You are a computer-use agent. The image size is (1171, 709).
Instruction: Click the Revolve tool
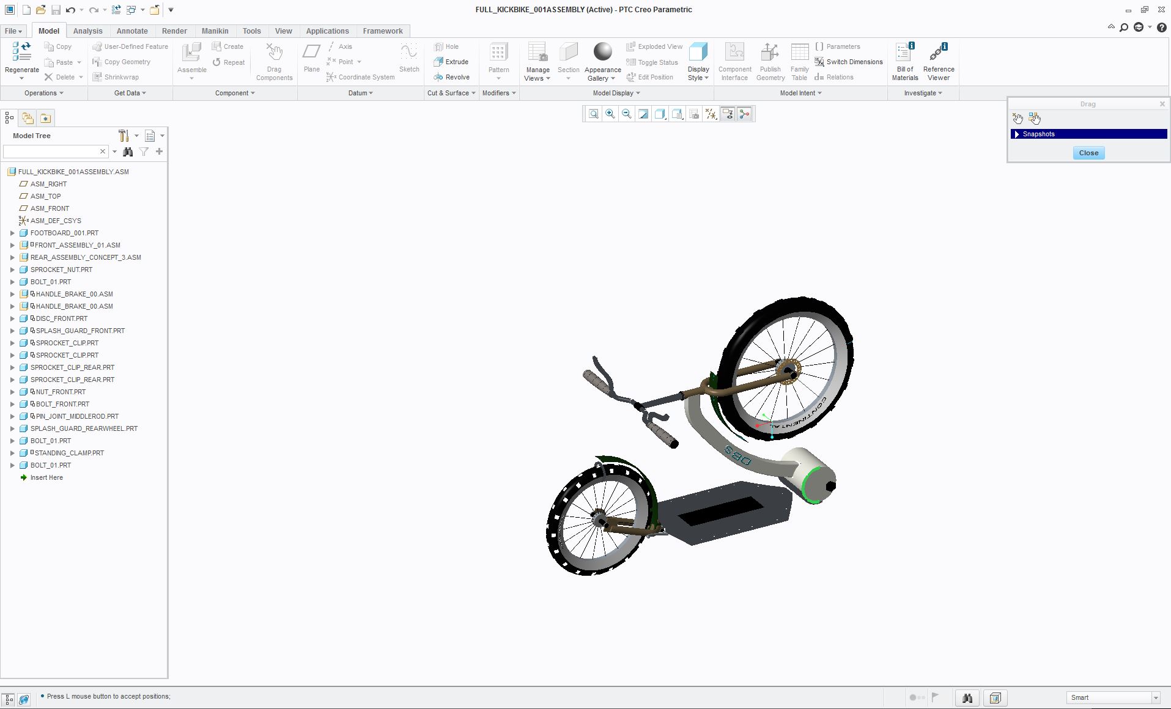click(x=451, y=77)
